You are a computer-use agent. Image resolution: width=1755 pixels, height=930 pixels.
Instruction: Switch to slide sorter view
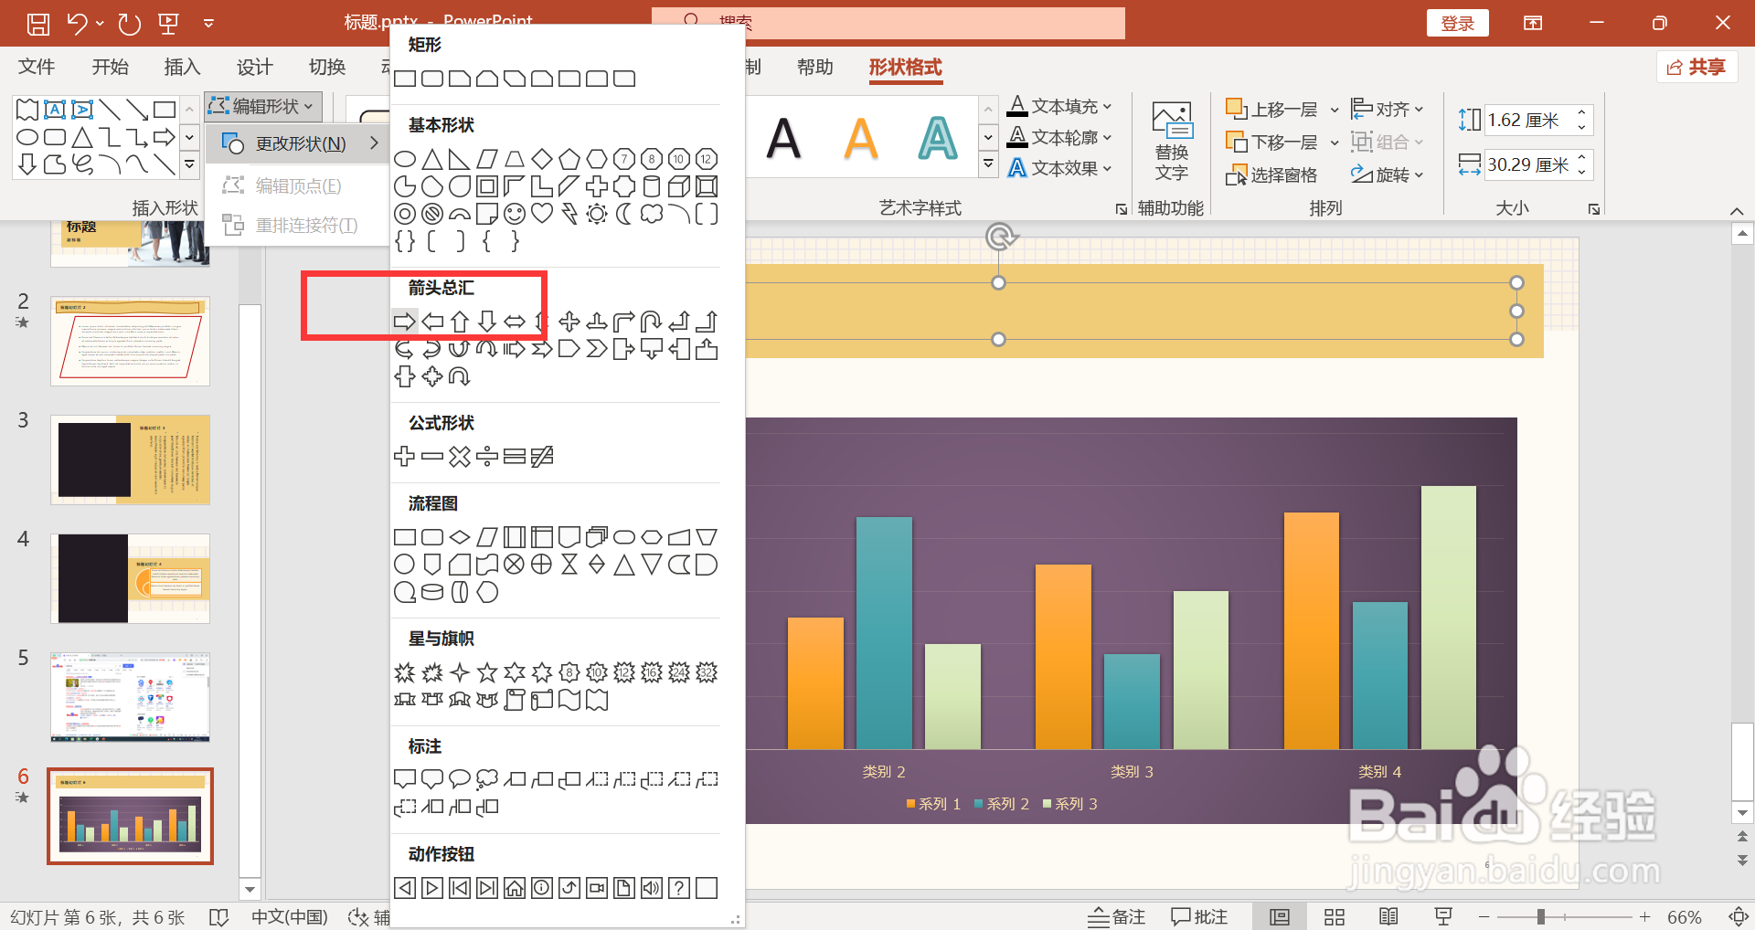1335,916
